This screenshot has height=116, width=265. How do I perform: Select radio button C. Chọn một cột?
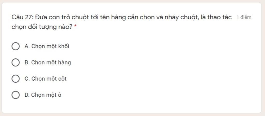16,79
